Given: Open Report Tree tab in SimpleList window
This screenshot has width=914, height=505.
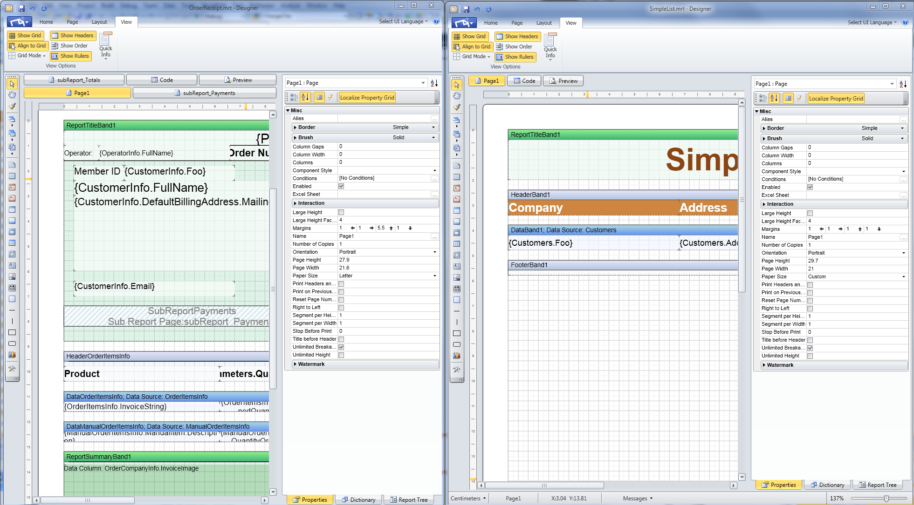Looking at the screenshot, I should pyautogui.click(x=878, y=485).
